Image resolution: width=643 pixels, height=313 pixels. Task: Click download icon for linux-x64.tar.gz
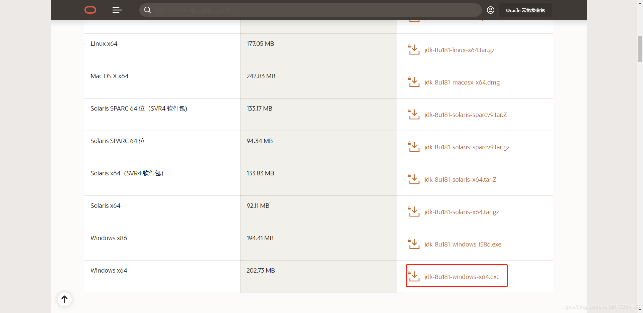click(414, 49)
